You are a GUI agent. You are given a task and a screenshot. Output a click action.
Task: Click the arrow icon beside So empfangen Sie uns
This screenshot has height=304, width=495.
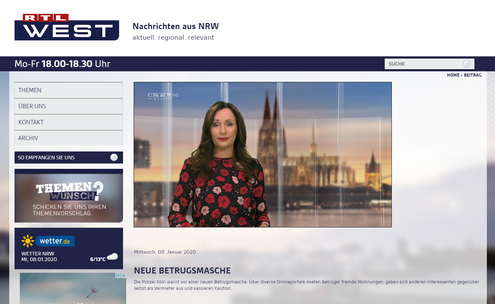pyautogui.click(x=114, y=157)
